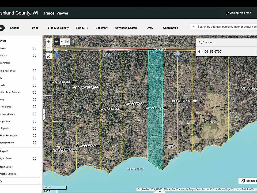This screenshot has height=193, width=257.
Task: Open the search source dropdown
Action: 192,27
